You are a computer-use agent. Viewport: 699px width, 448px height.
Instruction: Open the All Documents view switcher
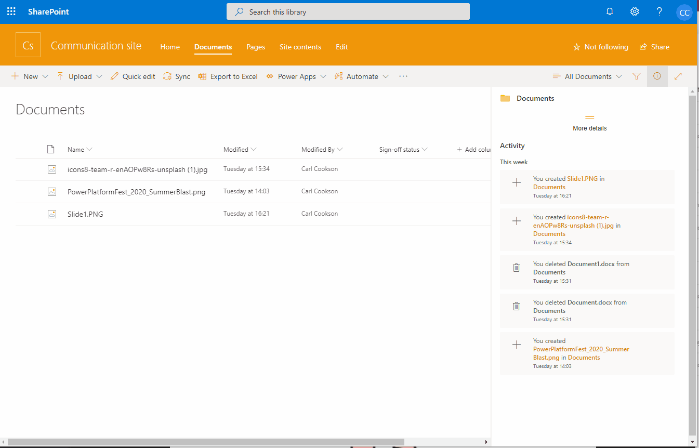pyautogui.click(x=587, y=76)
